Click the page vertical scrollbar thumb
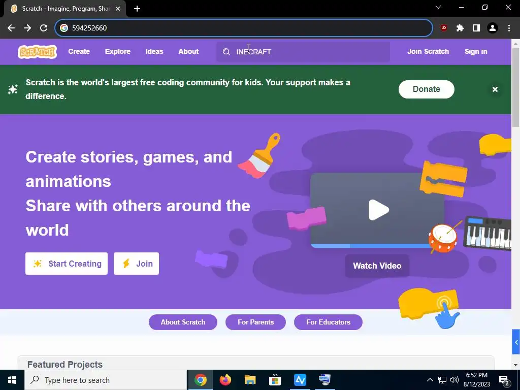The image size is (520, 390). click(516, 87)
